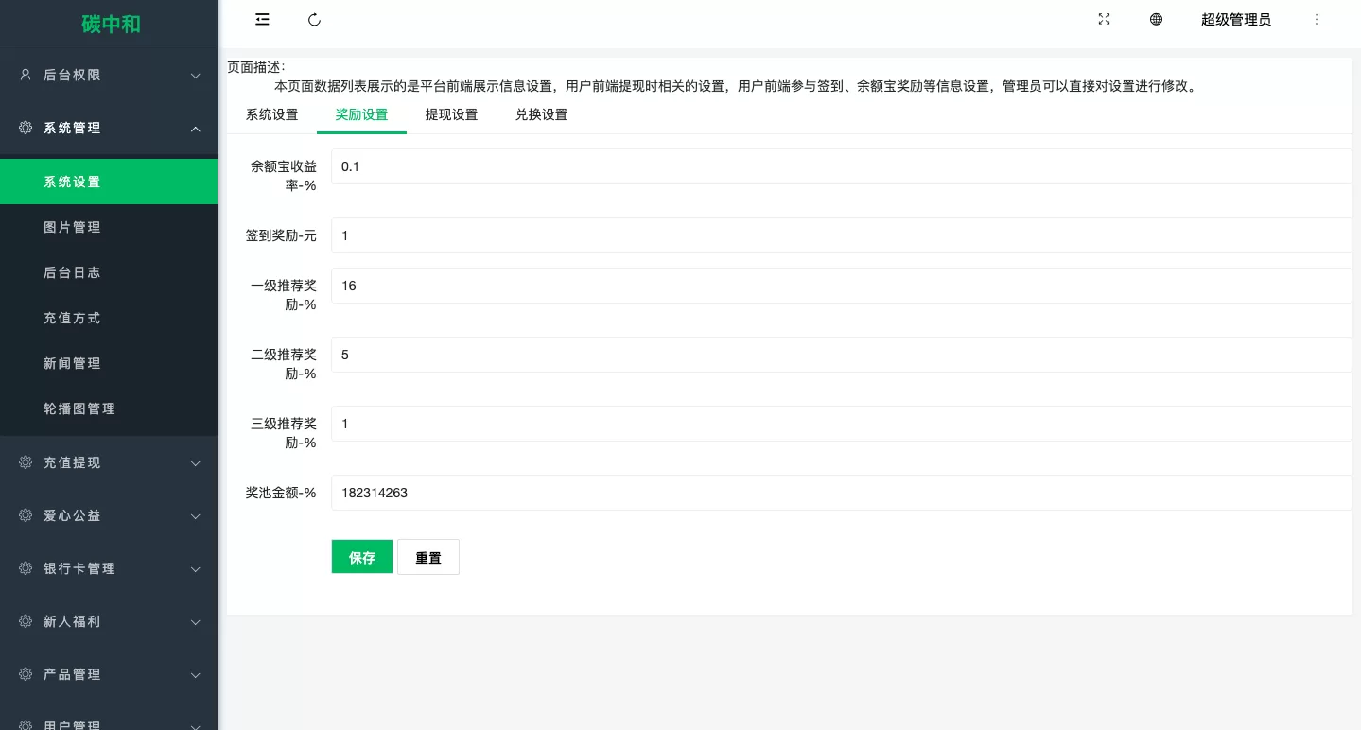Image resolution: width=1361 pixels, height=730 pixels.
Task: Click the user icon beside 后台权限
Action: 26,75
